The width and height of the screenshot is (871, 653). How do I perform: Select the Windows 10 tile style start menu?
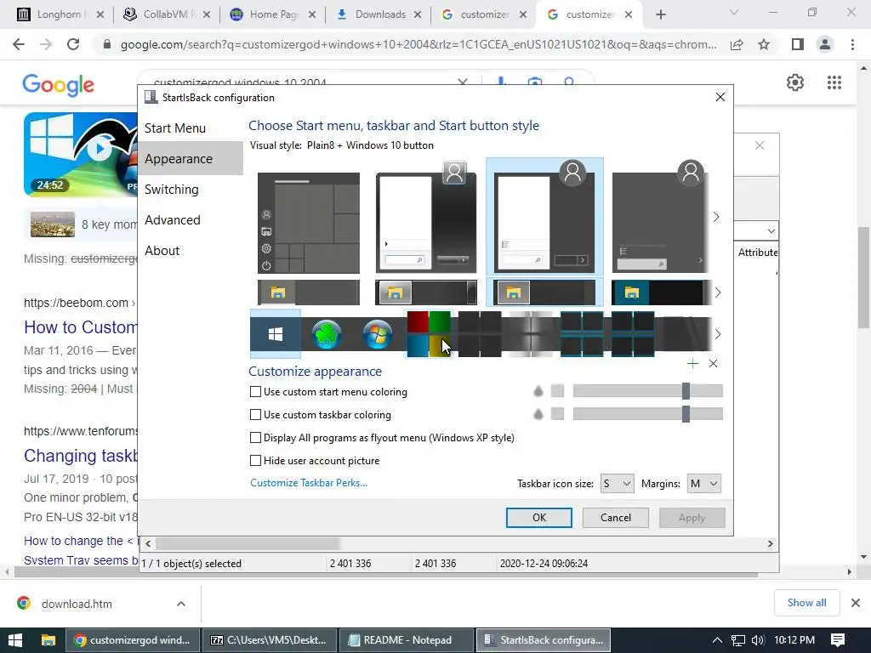click(x=308, y=223)
